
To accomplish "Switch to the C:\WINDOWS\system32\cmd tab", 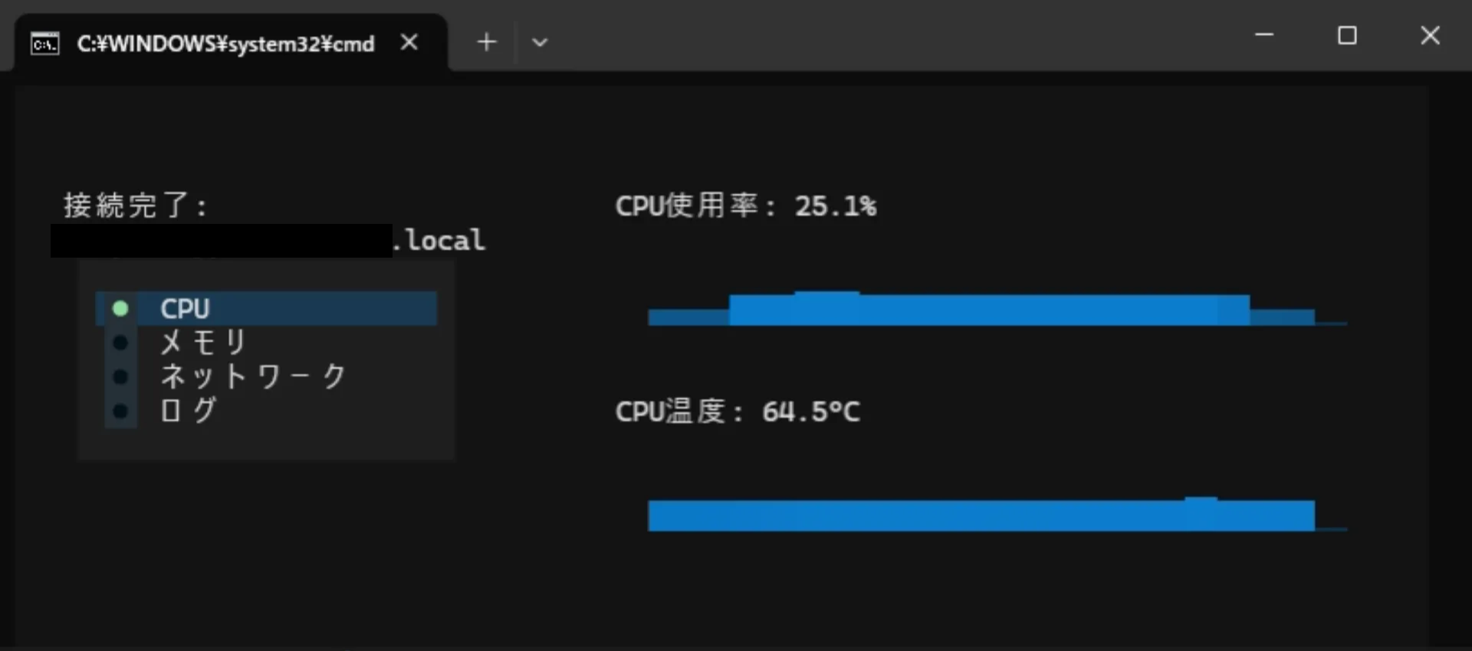I will [x=225, y=43].
